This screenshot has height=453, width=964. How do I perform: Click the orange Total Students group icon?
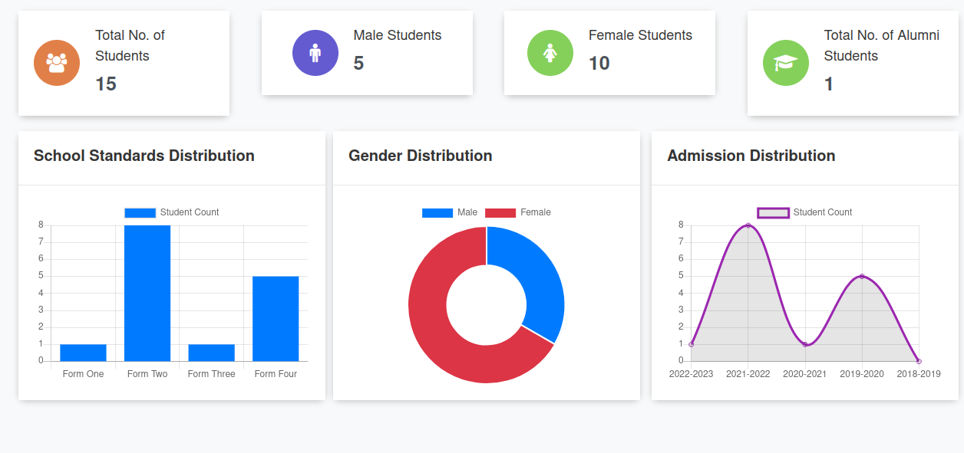click(x=57, y=62)
